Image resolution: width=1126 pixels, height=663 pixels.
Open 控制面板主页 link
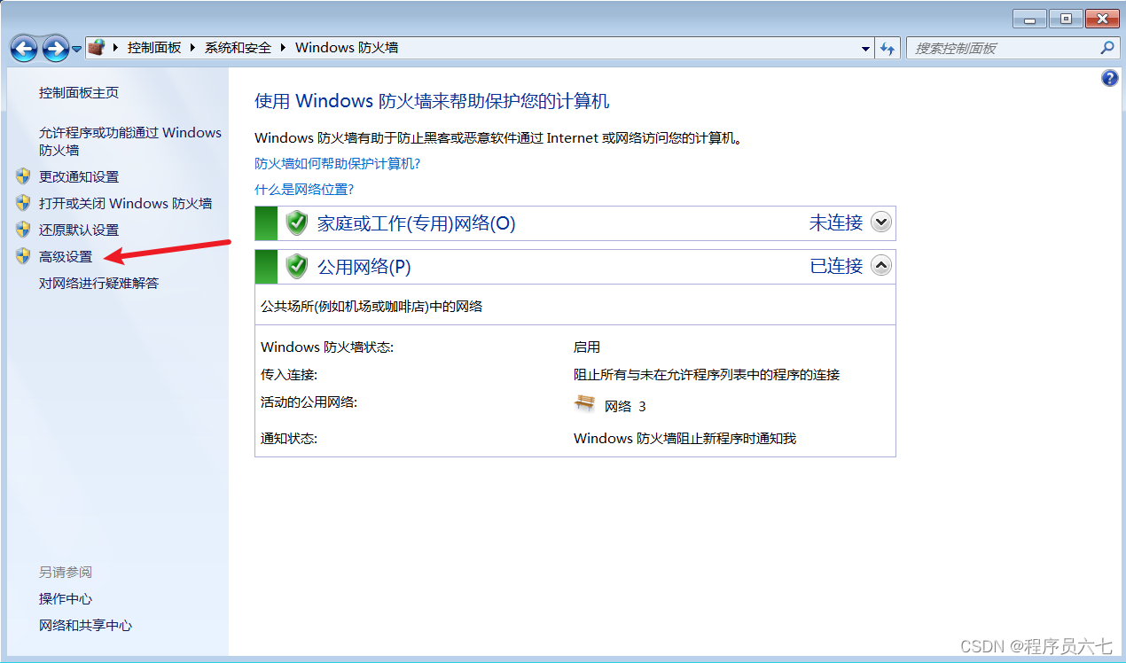click(x=79, y=92)
